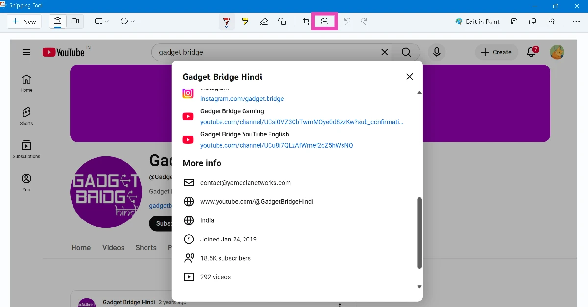This screenshot has width=588, height=307.
Task: Select the eraser tool
Action: click(264, 21)
